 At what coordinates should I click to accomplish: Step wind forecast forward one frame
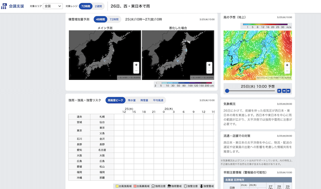289,91
